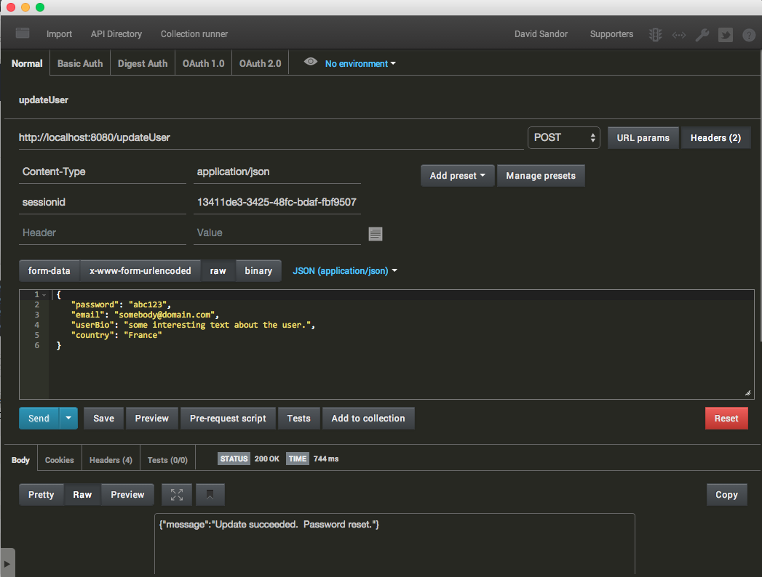Click Manage presets
Image resolution: width=762 pixels, height=577 pixels.
541,176
